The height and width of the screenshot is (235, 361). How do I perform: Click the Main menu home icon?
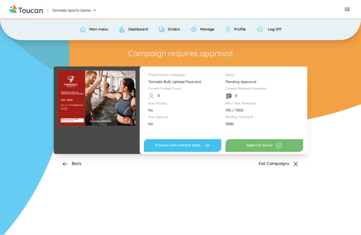pyautogui.click(x=83, y=30)
